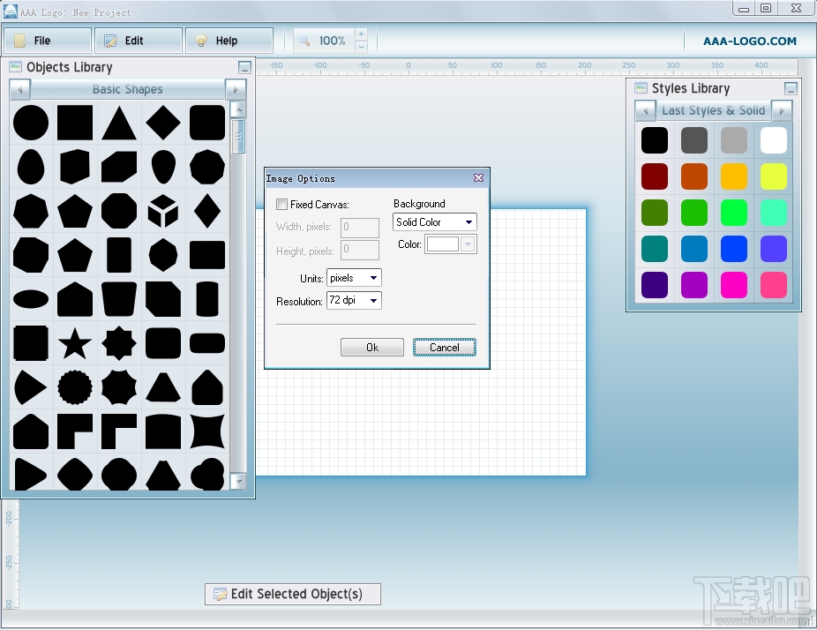Open the File menu
817x630 pixels.
click(48, 41)
